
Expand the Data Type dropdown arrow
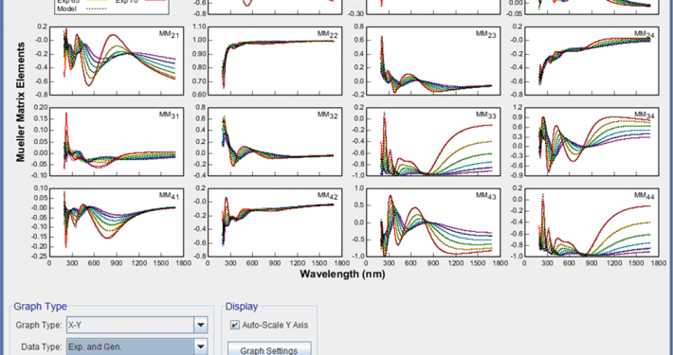200,346
